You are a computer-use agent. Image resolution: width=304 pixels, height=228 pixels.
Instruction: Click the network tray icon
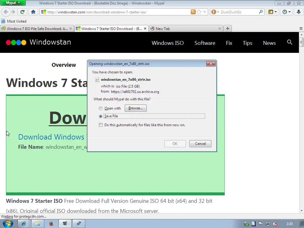tap(268, 224)
